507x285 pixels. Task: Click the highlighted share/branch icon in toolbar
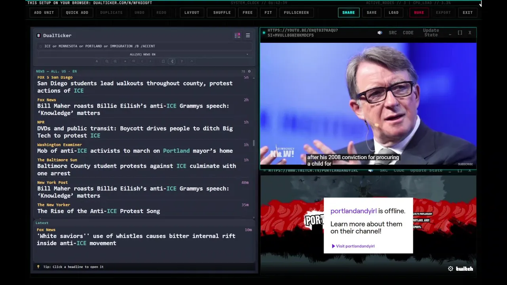coord(172,61)
